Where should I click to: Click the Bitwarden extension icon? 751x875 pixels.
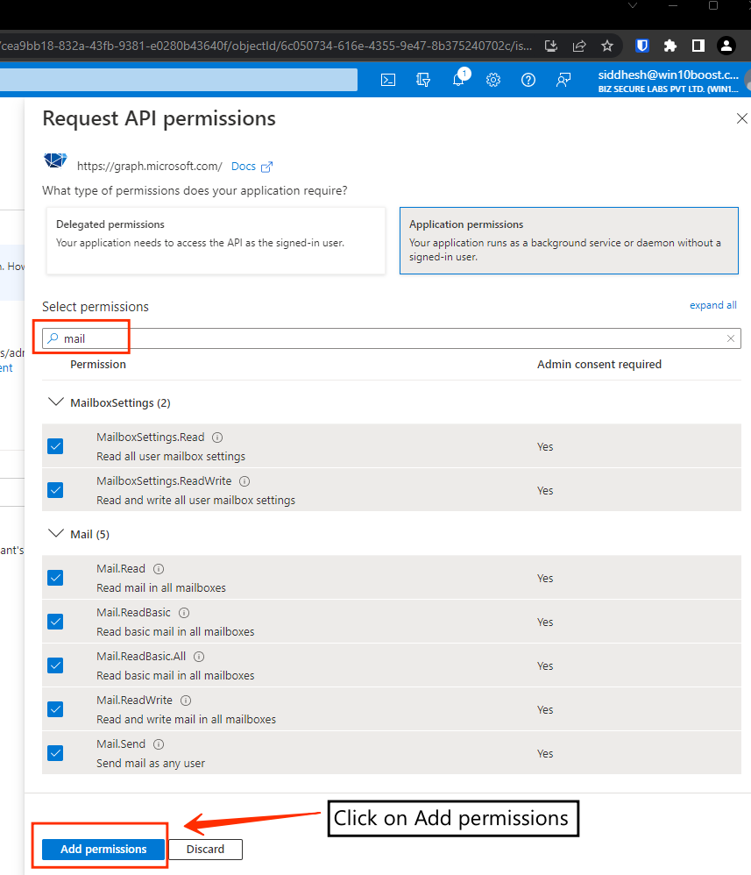coord(641,46)
